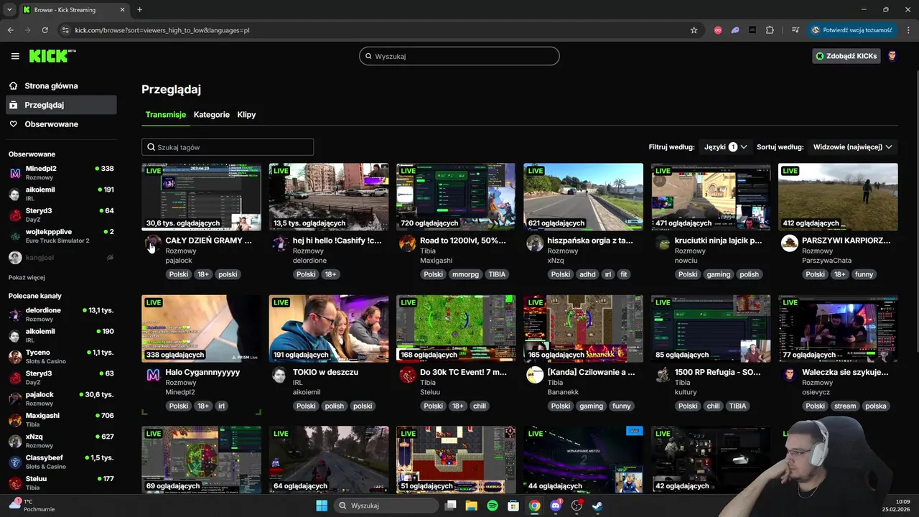This screenshot has width=919, height=517.
Task: Open Chrome from the taskbar
Action: pyautogui.click(x=534, y=506)
